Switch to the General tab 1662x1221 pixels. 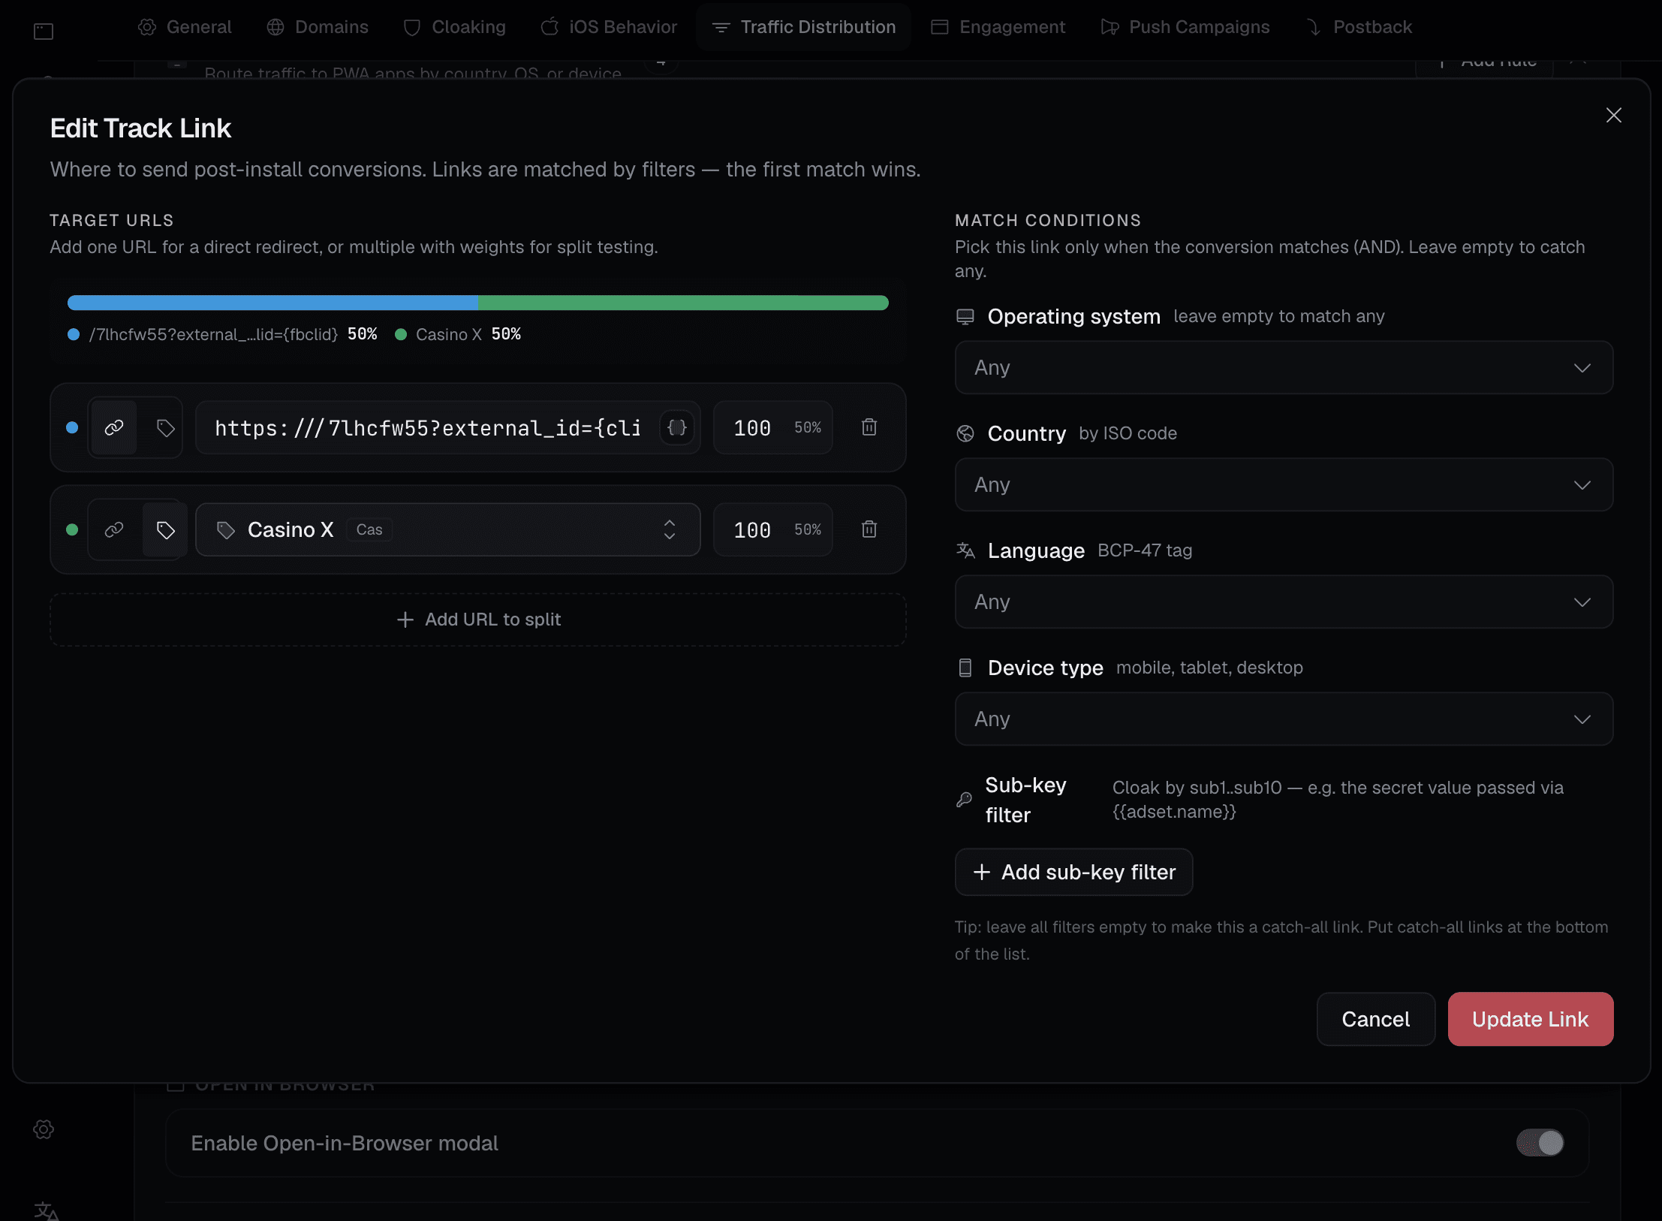point(185,27)
